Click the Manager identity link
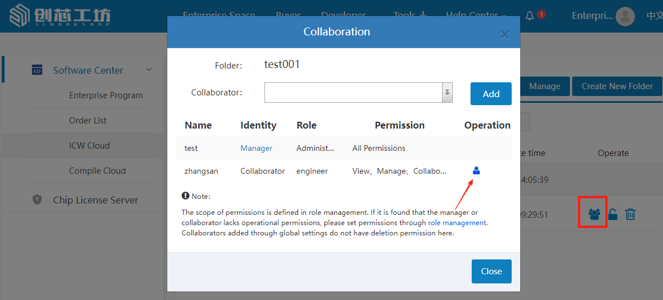The height and width of the screenshot is (300, 663). tap(256, 148)
